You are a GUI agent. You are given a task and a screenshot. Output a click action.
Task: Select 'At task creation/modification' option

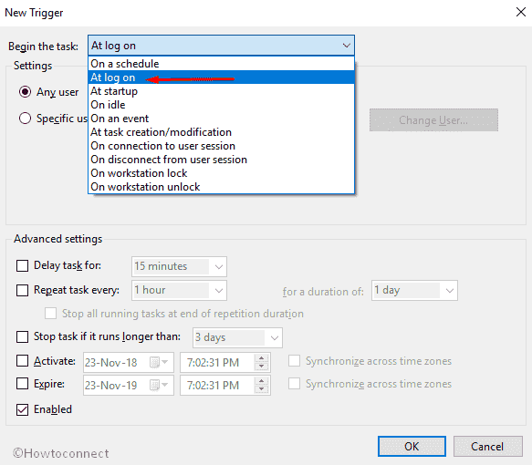tap(221, 132)
